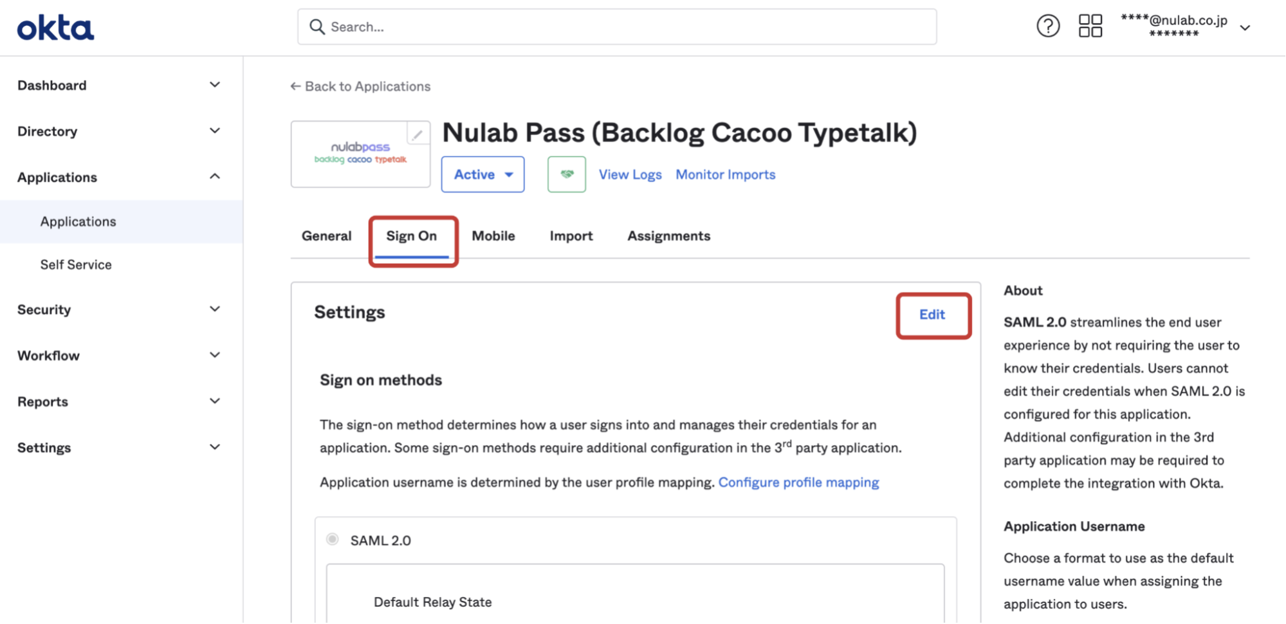Click the back arrow before Back to Applications
This screenshot has height=624, width=1286.
click(x=295, y=86)
